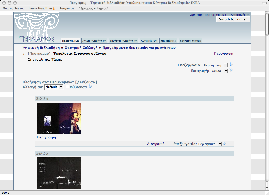Click the RSS icon on Latest Headlines
Viewport: 269px width, 195px height.
[x=54, y=9]
